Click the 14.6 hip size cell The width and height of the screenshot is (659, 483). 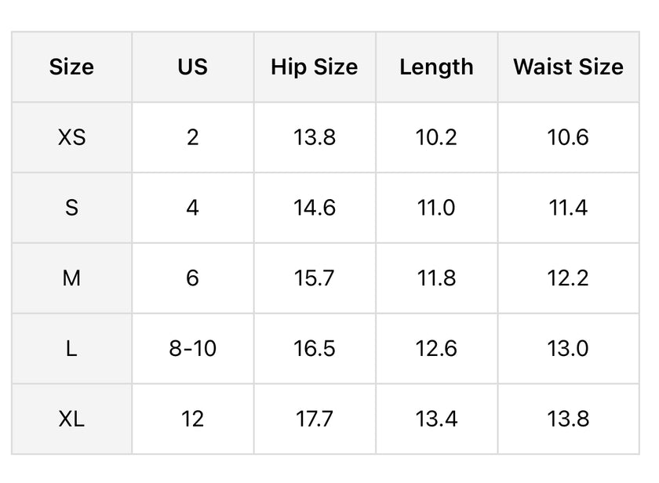(x=314, y=208)
